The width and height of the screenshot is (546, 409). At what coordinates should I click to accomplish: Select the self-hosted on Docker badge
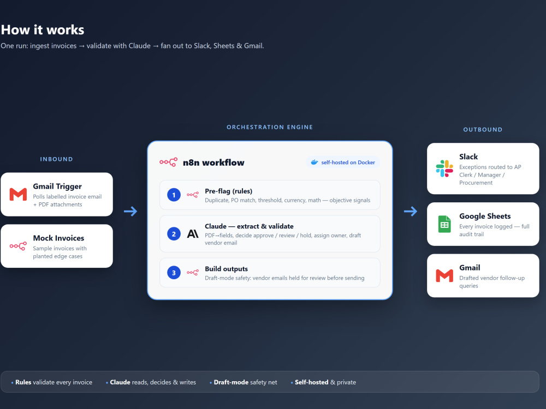pyautogui.click(x=343, y=163)
